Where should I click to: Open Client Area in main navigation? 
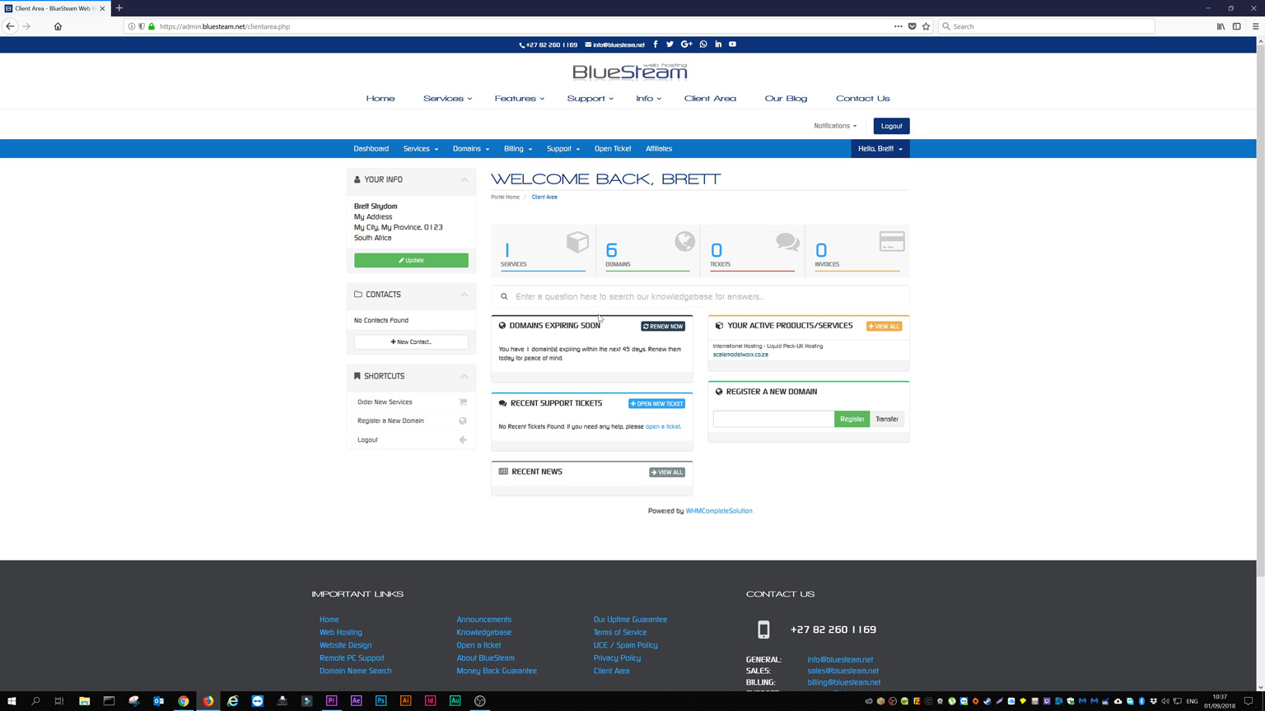point(710,99)
